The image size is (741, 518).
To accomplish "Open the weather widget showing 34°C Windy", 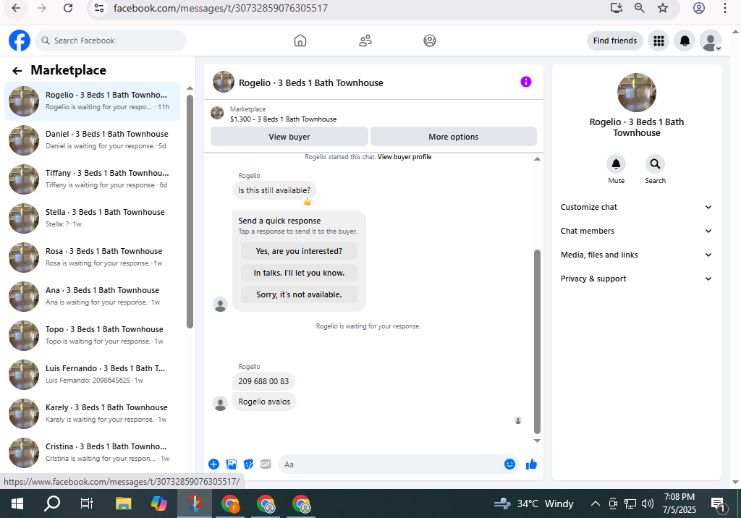I will point(534,504).
